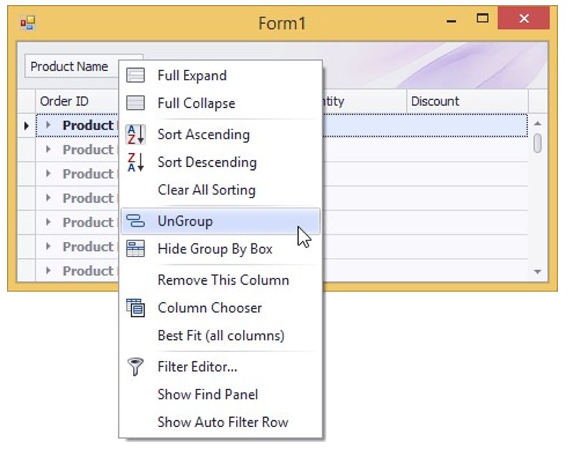This screenshot has height=451, width=572.
Task: Select Clear All Sorting menu entry
Action: click(x=206, y=191)
